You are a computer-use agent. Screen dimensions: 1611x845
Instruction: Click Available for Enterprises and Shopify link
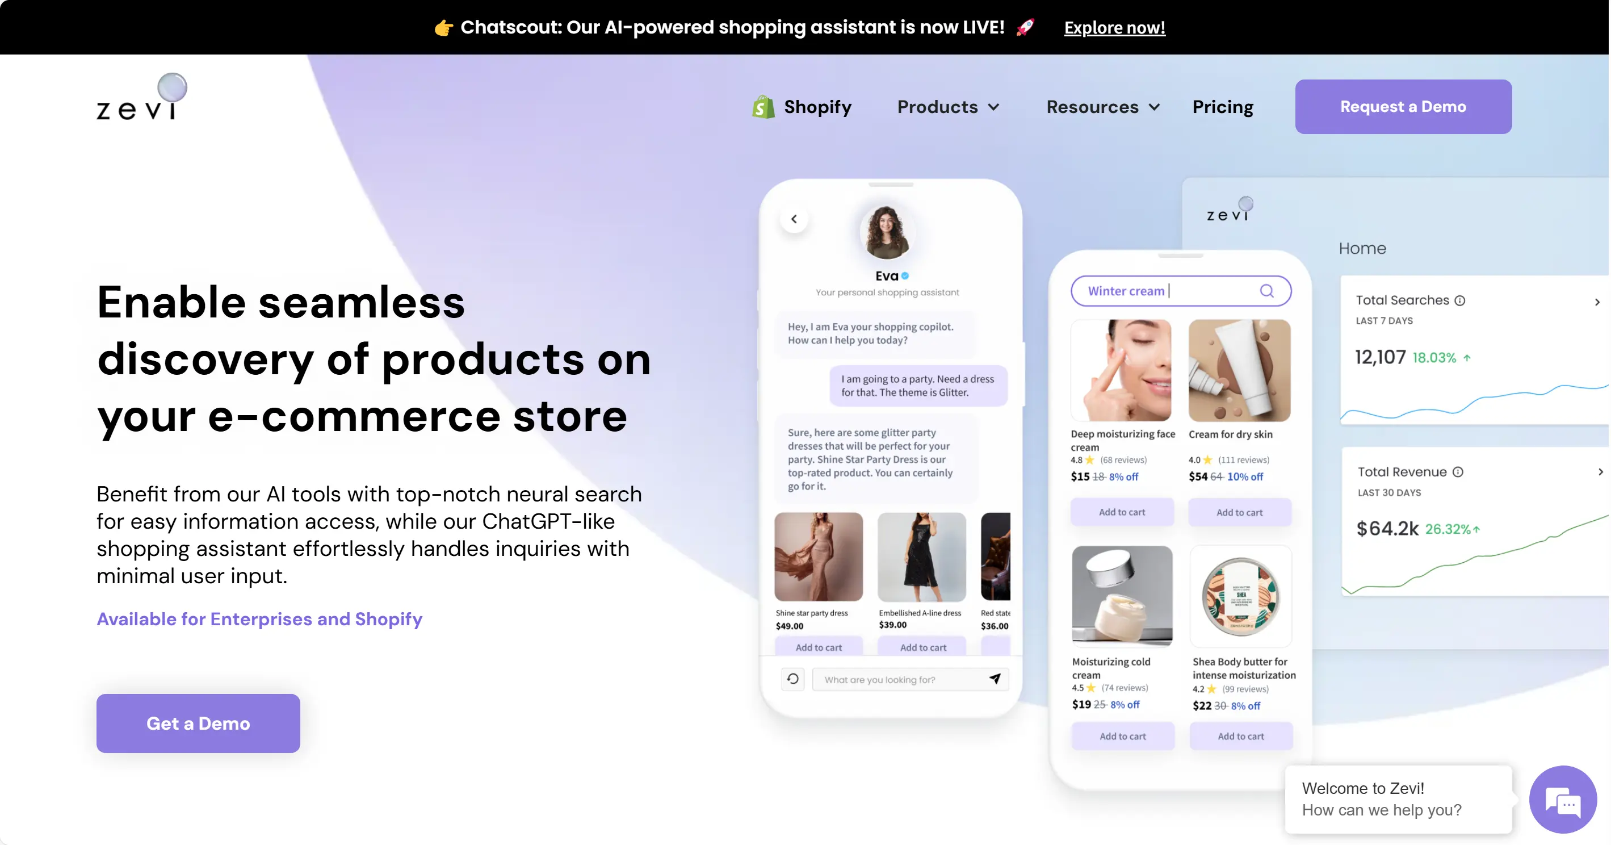click(260, 618)
